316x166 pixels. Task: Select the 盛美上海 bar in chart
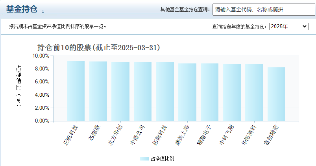coord(187,92)
